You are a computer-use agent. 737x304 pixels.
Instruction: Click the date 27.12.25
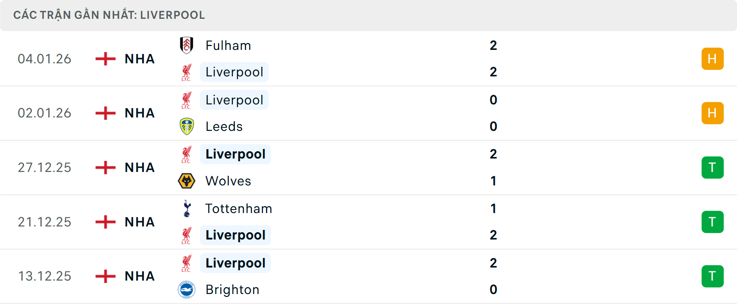tap(45, 167)
